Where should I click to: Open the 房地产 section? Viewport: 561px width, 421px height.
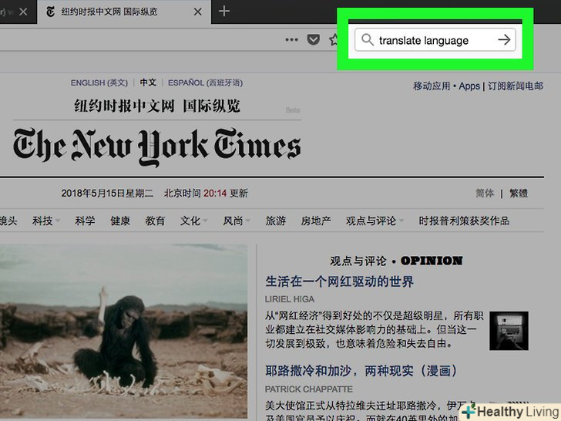pyautogui.click(x=316, y=221)
